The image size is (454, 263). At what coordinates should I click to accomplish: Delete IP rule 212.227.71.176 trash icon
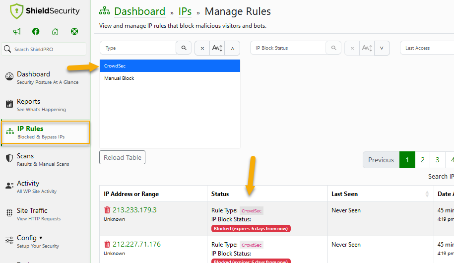point(107,244)
